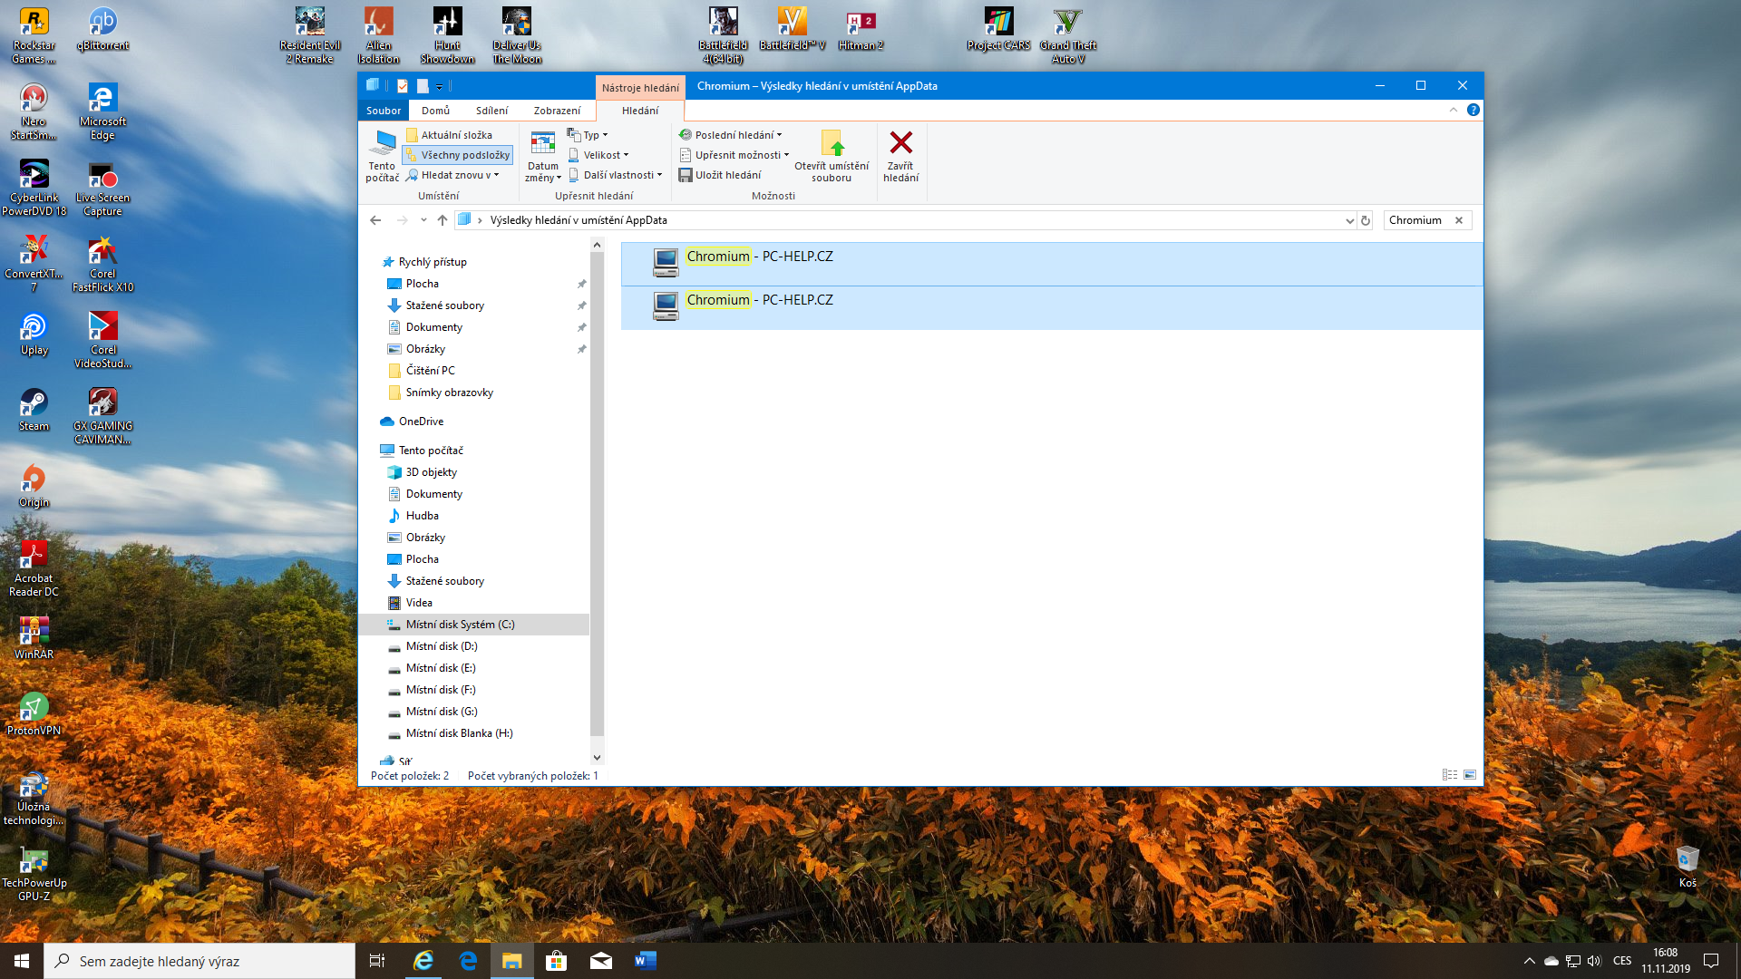Open the Soubor menu tab

point(384,111)
